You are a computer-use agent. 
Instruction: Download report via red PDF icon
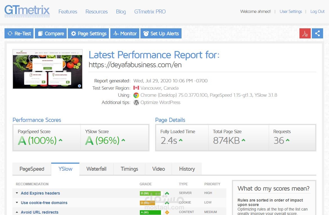coord(305,33)
